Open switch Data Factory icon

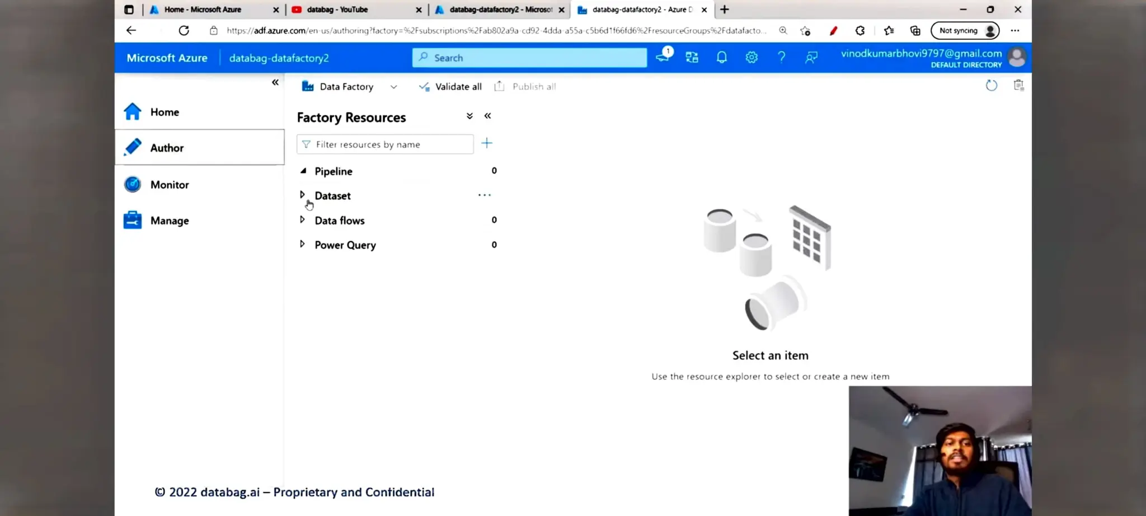[x=692, y=57]
